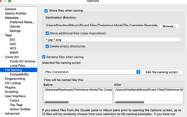This screenshot has width=187, height=117.
Task: Toggle Rename files when saving checkbox
Action: point(44,57)
